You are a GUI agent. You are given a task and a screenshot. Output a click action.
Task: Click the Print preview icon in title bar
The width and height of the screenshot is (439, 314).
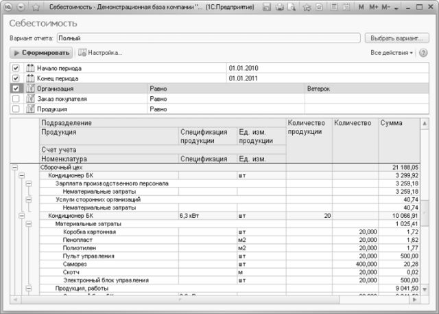[292, 8]
